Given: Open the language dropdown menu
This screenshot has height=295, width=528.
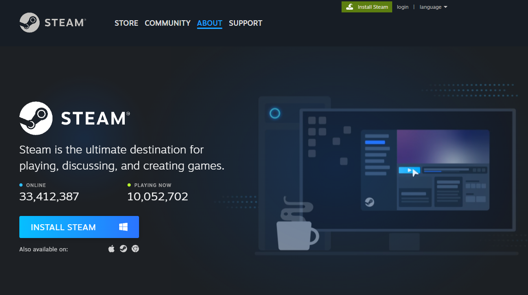Looking at the screenshot, I should [430, 7].
